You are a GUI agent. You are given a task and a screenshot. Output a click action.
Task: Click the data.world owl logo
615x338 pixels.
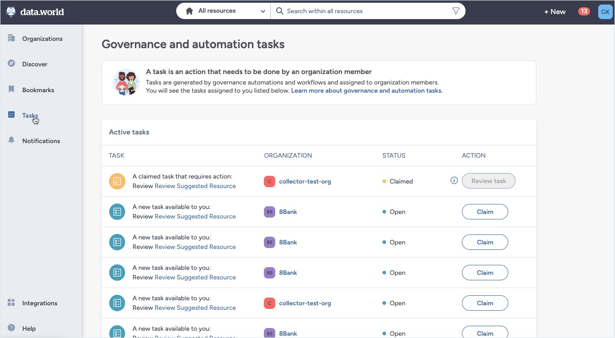tap(11, 12)
